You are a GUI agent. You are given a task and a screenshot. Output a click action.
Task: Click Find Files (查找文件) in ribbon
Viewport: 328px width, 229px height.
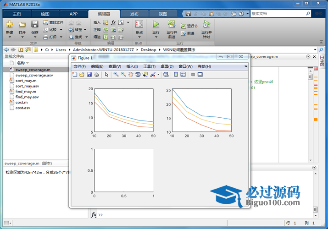coord(53,22)
